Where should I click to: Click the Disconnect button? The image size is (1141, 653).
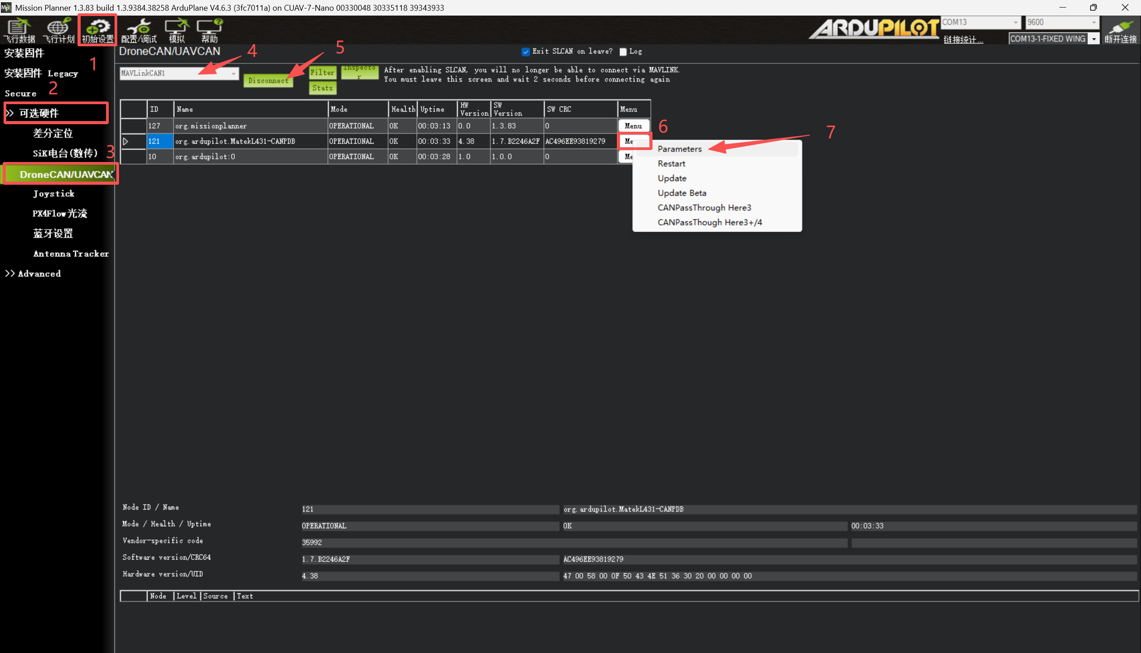click(268, 81)
